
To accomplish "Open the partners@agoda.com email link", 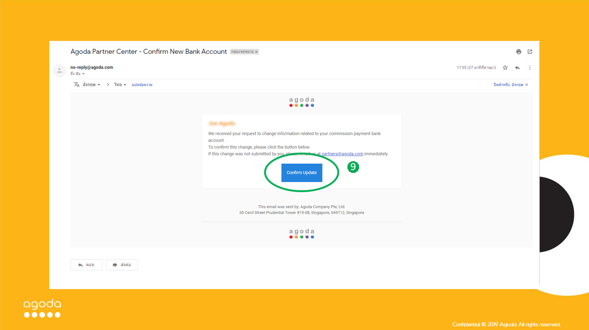I will [x=342, y=154].
